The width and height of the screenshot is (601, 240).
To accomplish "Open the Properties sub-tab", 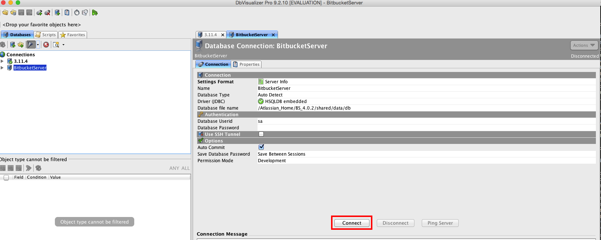I will pos(246,64).
